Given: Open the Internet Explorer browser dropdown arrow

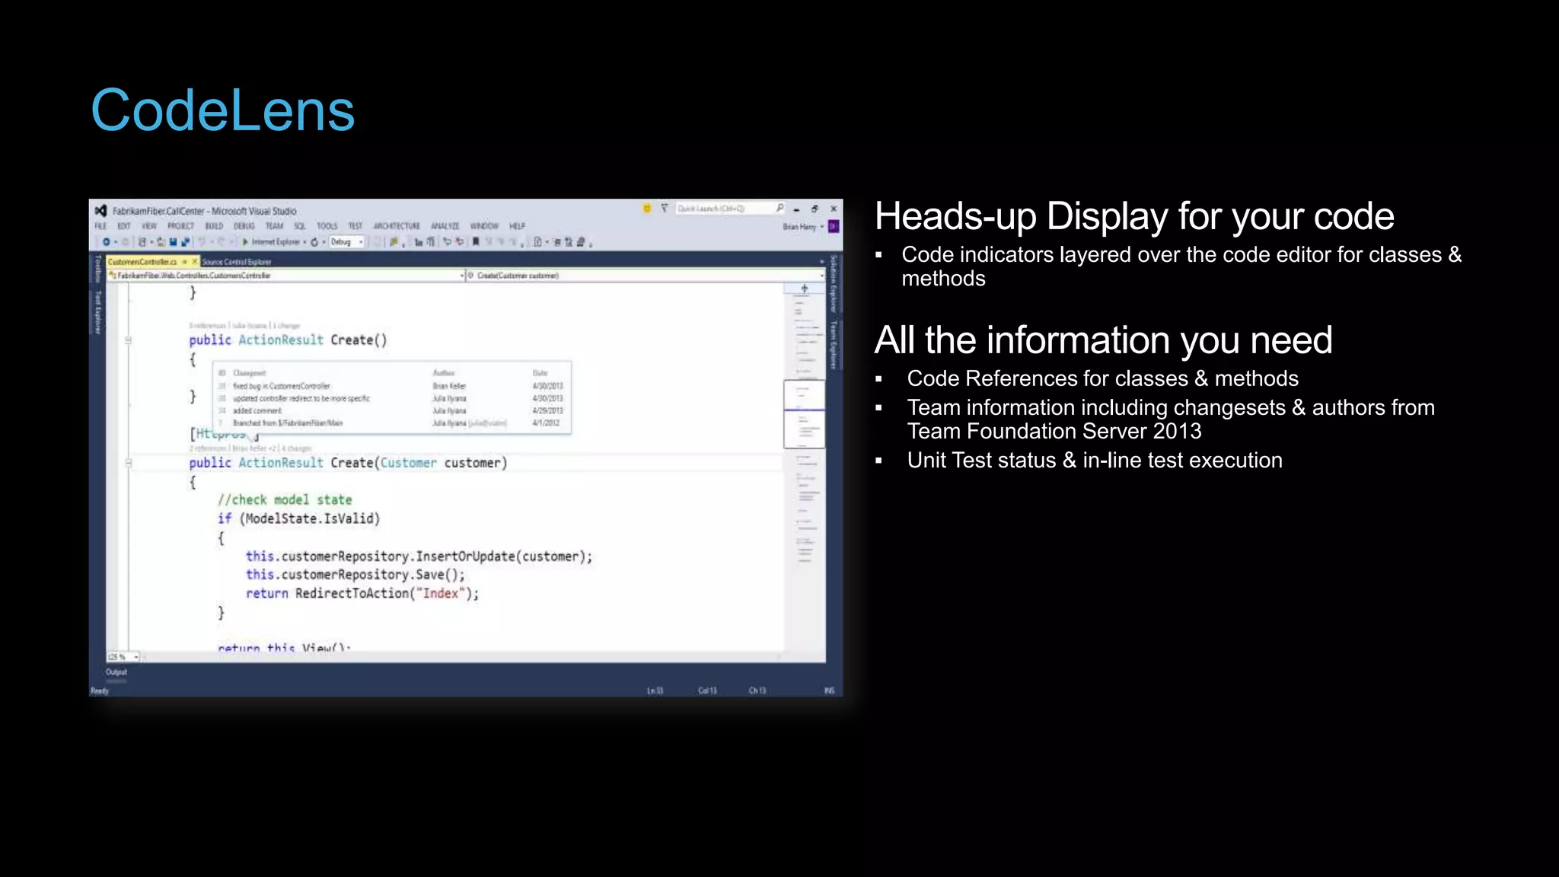Looking at the screenshot, I should click(x=304, y=242).
